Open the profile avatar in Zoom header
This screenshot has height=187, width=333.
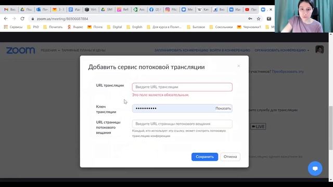point(319,50)
